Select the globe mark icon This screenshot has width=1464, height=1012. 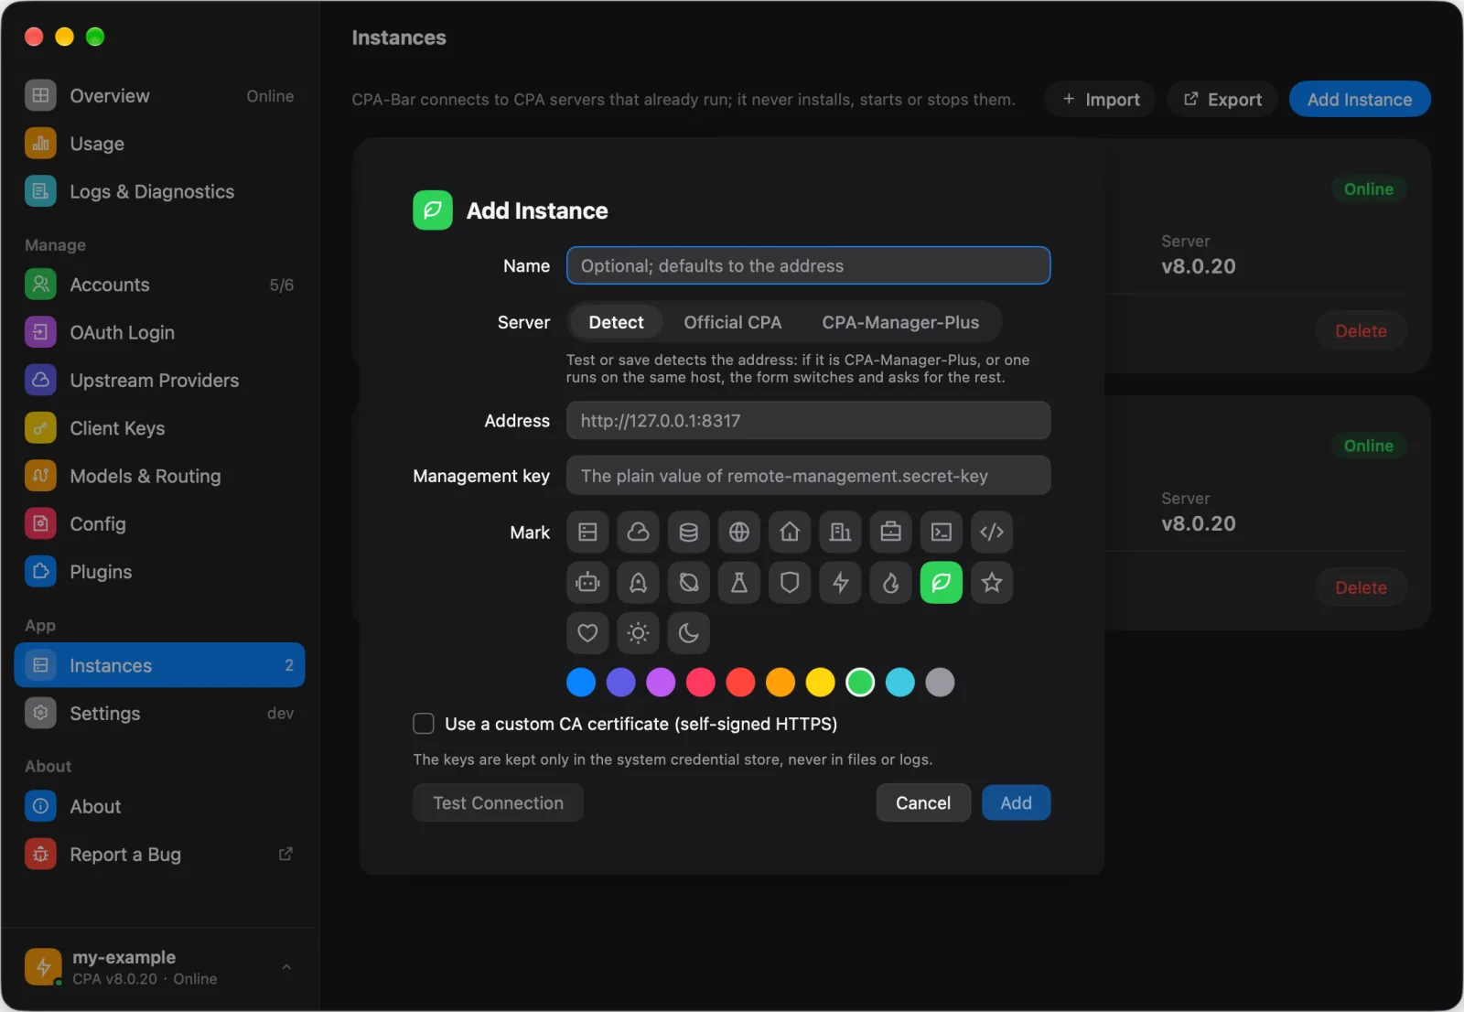coord(739,532)
